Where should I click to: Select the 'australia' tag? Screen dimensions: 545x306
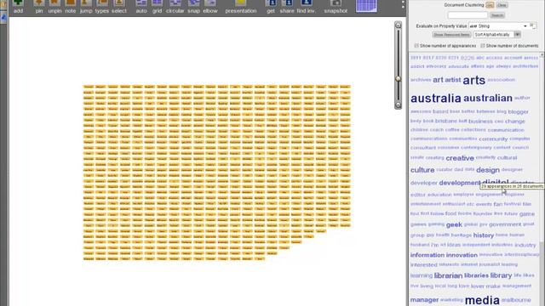pyautogui.click(x=435, y=99)
